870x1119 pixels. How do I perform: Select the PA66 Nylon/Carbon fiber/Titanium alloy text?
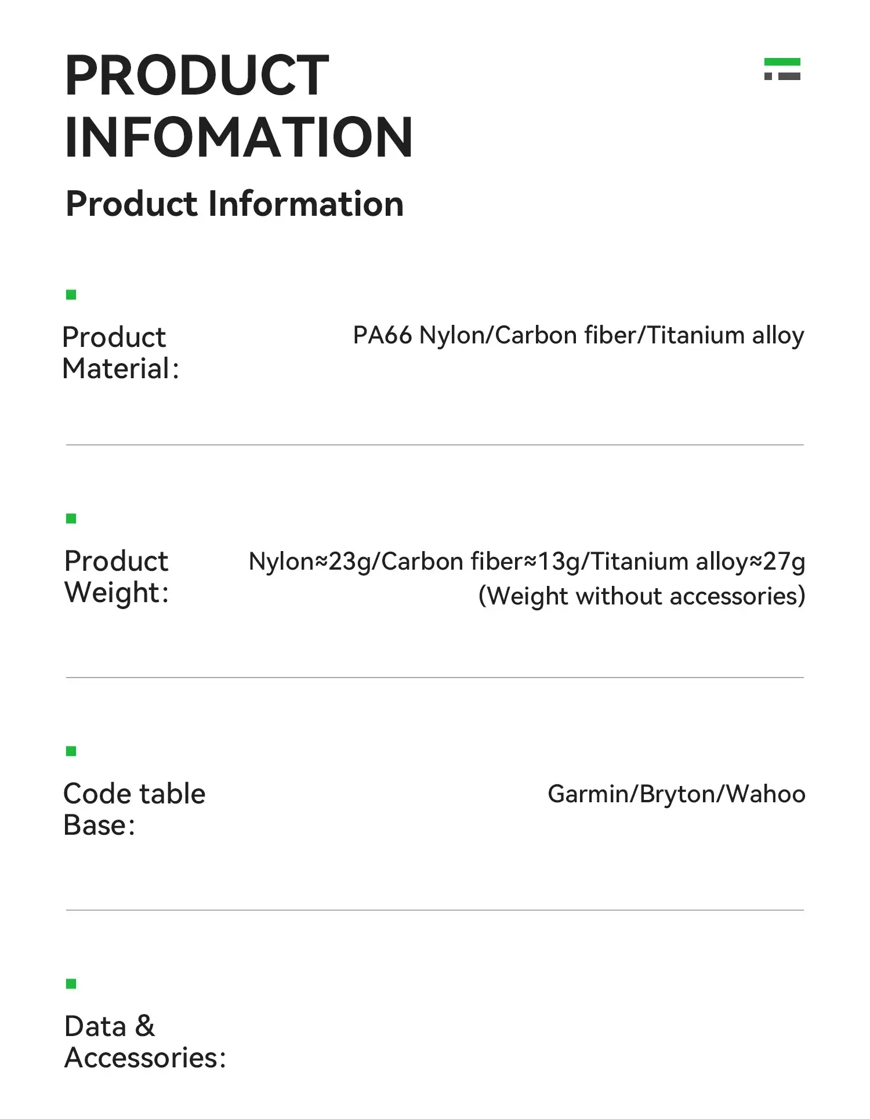578,335
